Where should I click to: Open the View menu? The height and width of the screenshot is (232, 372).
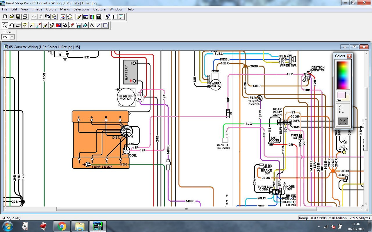(x=25, y=9)
